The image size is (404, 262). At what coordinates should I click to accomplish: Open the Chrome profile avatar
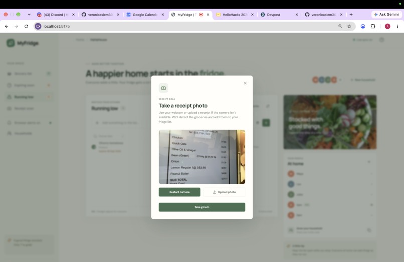387,26
